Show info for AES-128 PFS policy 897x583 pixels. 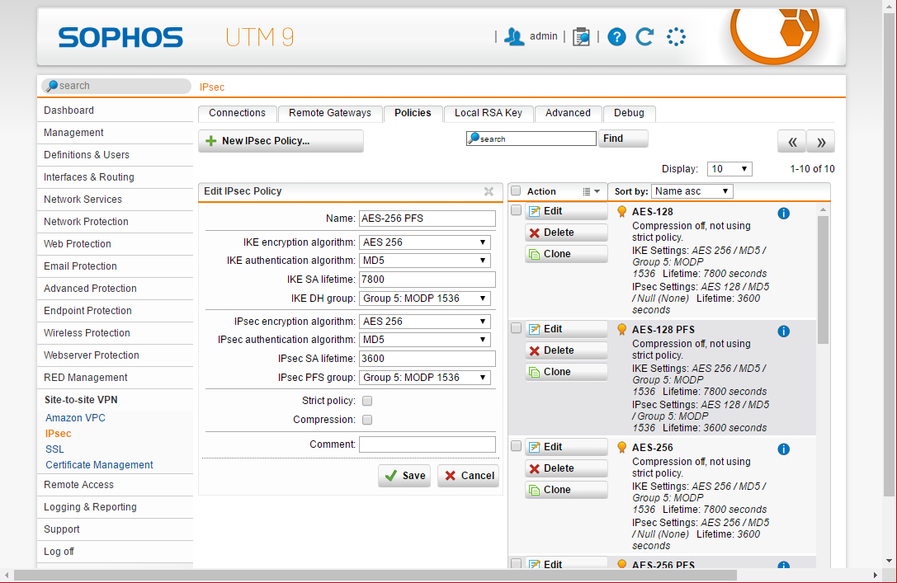tap(784, 331)
